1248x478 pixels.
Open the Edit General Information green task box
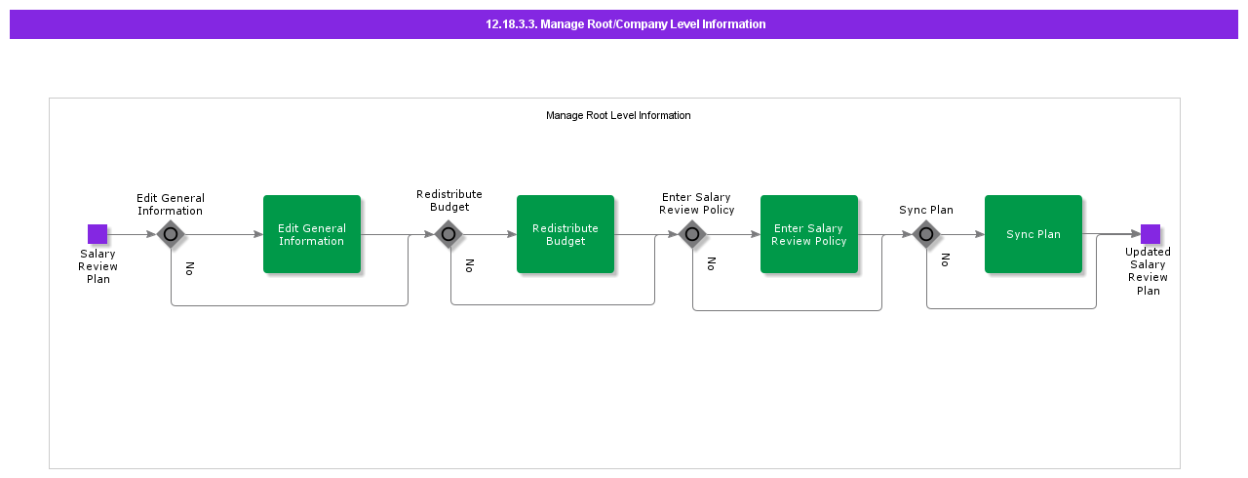coord(312,234)
